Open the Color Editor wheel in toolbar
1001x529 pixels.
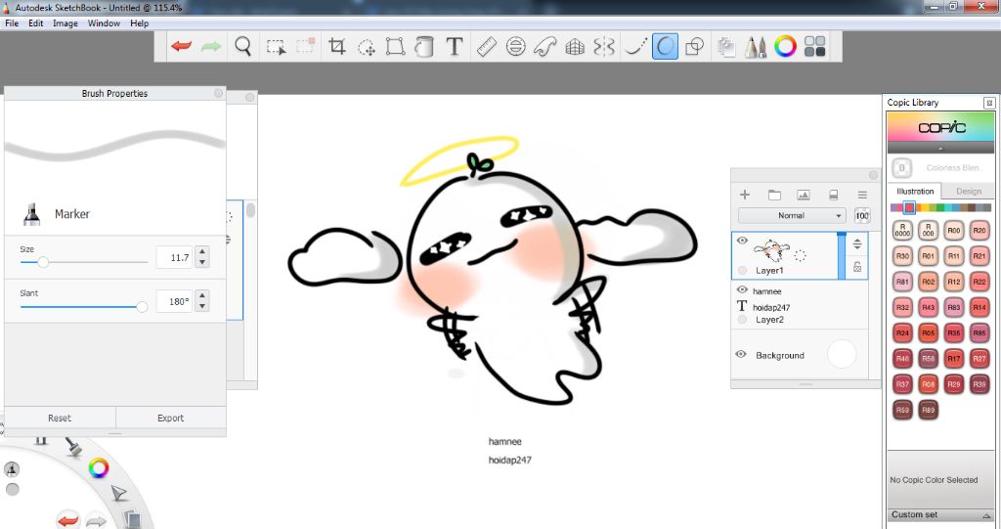tap(785, 46)
